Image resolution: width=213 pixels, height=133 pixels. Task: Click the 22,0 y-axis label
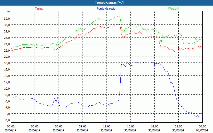click(x=7, y=50)
